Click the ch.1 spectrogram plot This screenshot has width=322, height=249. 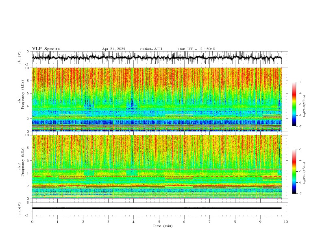(157, 99)
